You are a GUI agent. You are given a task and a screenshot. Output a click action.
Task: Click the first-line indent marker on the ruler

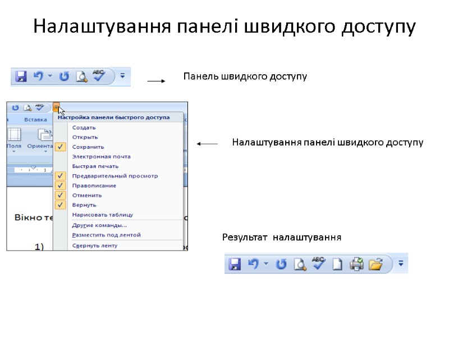pos(33,167)
